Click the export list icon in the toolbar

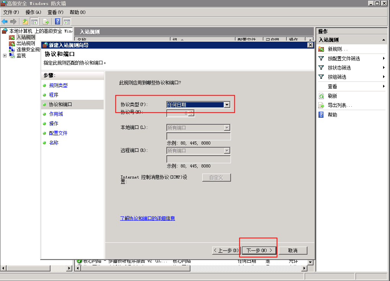click(x=46, y=21)
